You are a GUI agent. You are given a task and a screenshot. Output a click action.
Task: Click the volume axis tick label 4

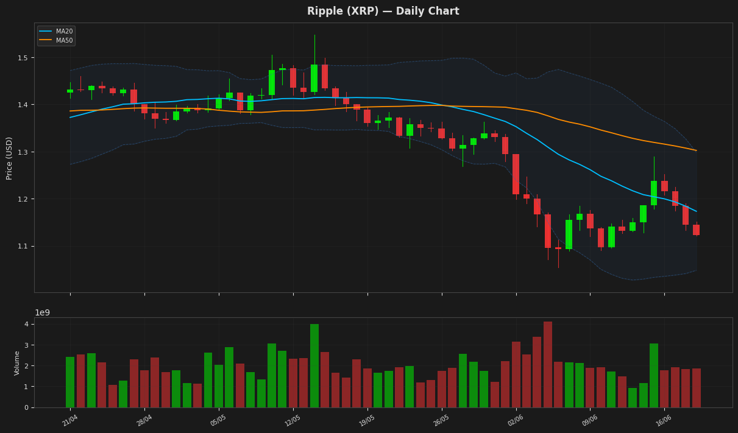tap(26, 324)
